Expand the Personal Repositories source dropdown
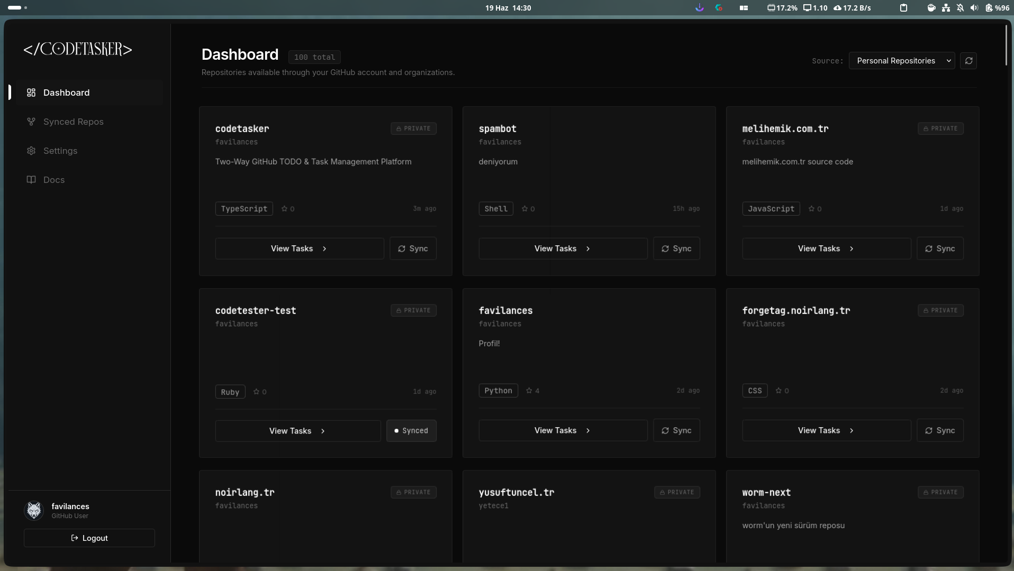The height and width of the screenshot is (571, 1014). coord(901,61)
